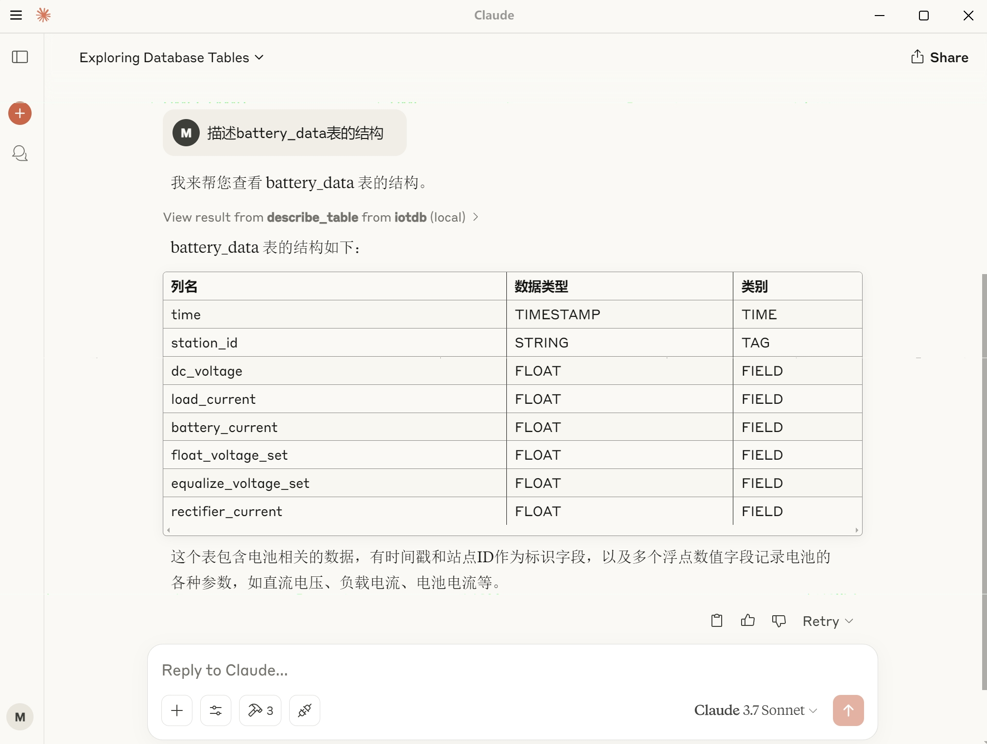Give a thumbs down to the response
Screen dimensions: 987x744
pyautogui.click(x=778, y=621)
